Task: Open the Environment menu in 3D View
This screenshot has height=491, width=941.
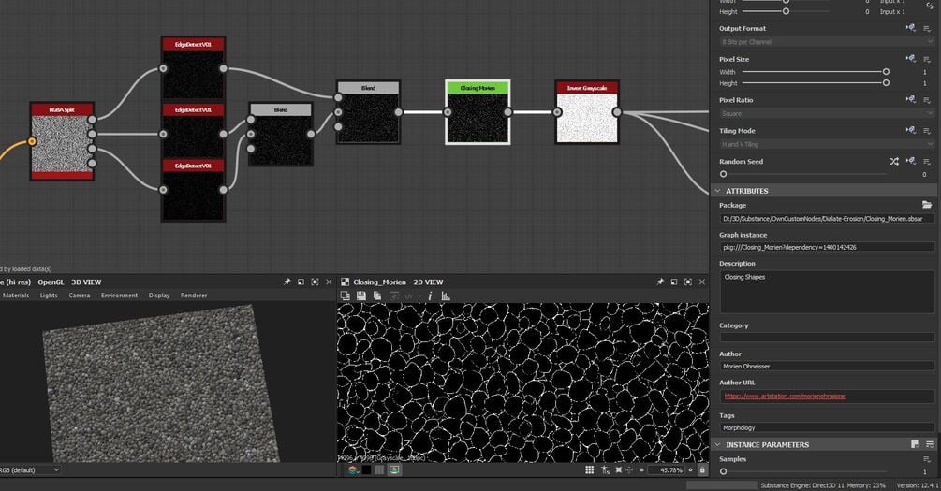Action: pyautogui.click(x=119, y=295)
